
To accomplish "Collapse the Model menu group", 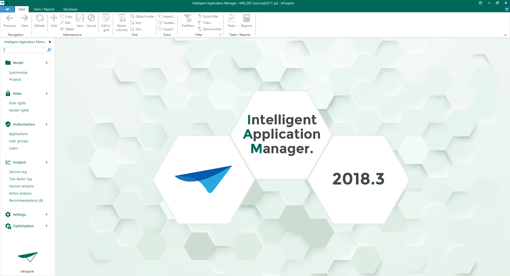I will [46, 63].
